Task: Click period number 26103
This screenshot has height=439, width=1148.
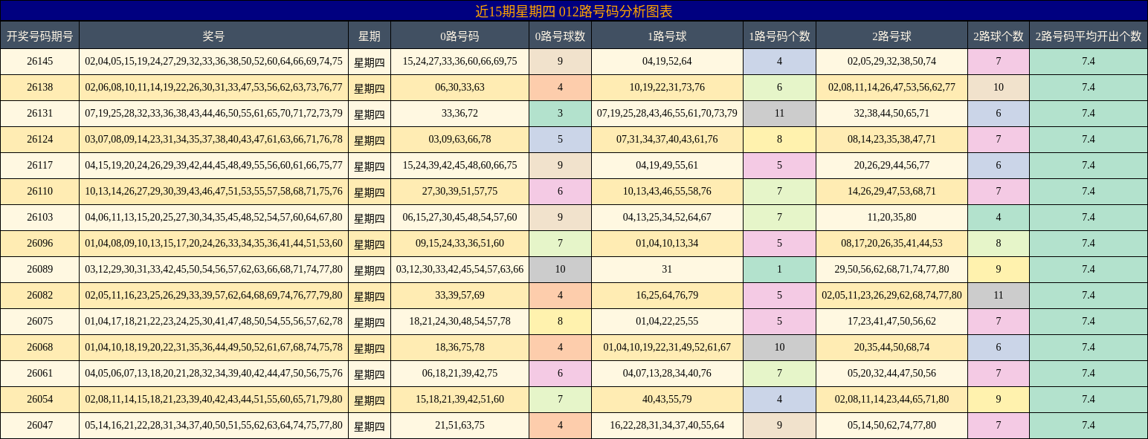Action: point(40,218)
